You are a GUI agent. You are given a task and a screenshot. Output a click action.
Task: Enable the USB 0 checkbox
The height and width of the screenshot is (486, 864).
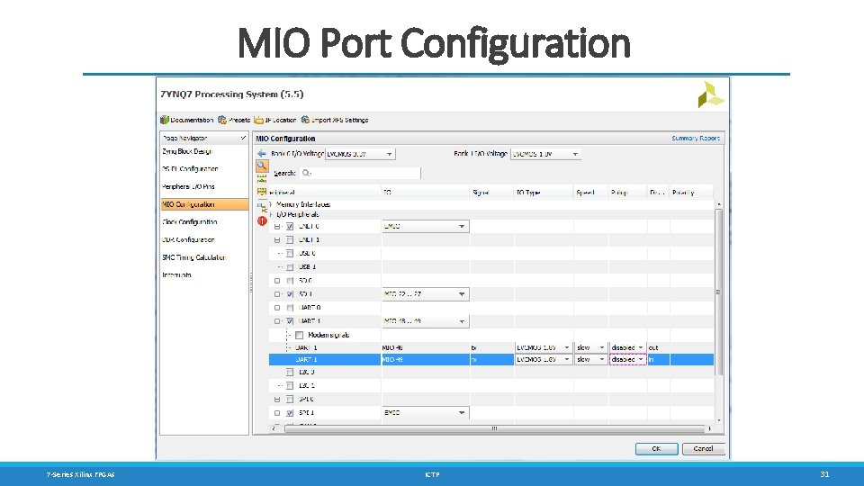(x=290, y=254)
